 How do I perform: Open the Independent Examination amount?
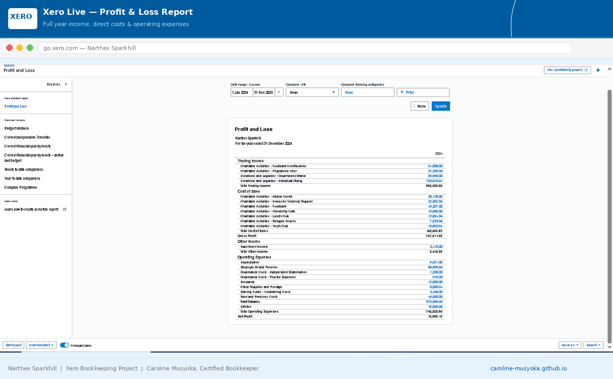coord(436,272)
